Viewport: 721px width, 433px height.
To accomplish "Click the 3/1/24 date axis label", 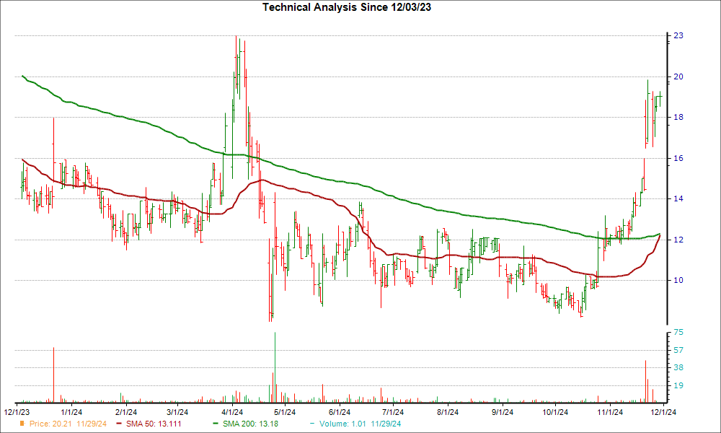I will pyautogui.click(x=177, y=412).
